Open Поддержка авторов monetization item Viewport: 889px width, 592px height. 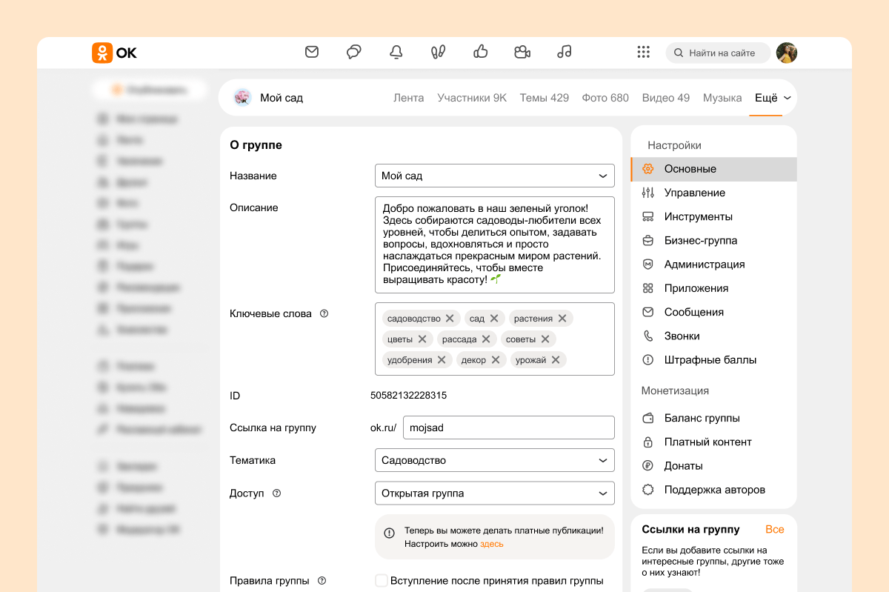714,490
